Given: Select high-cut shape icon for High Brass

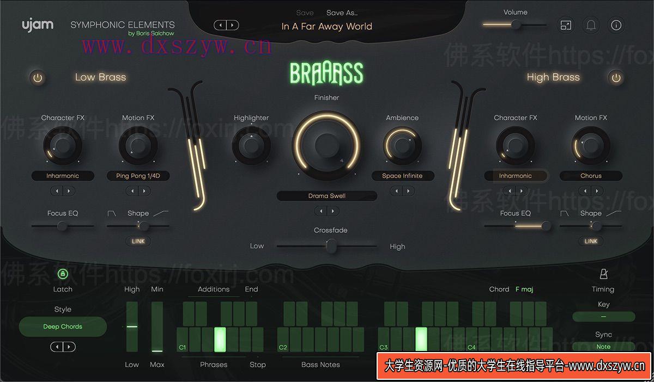Looking at the screenshot, I should click(x=564, y=213).
